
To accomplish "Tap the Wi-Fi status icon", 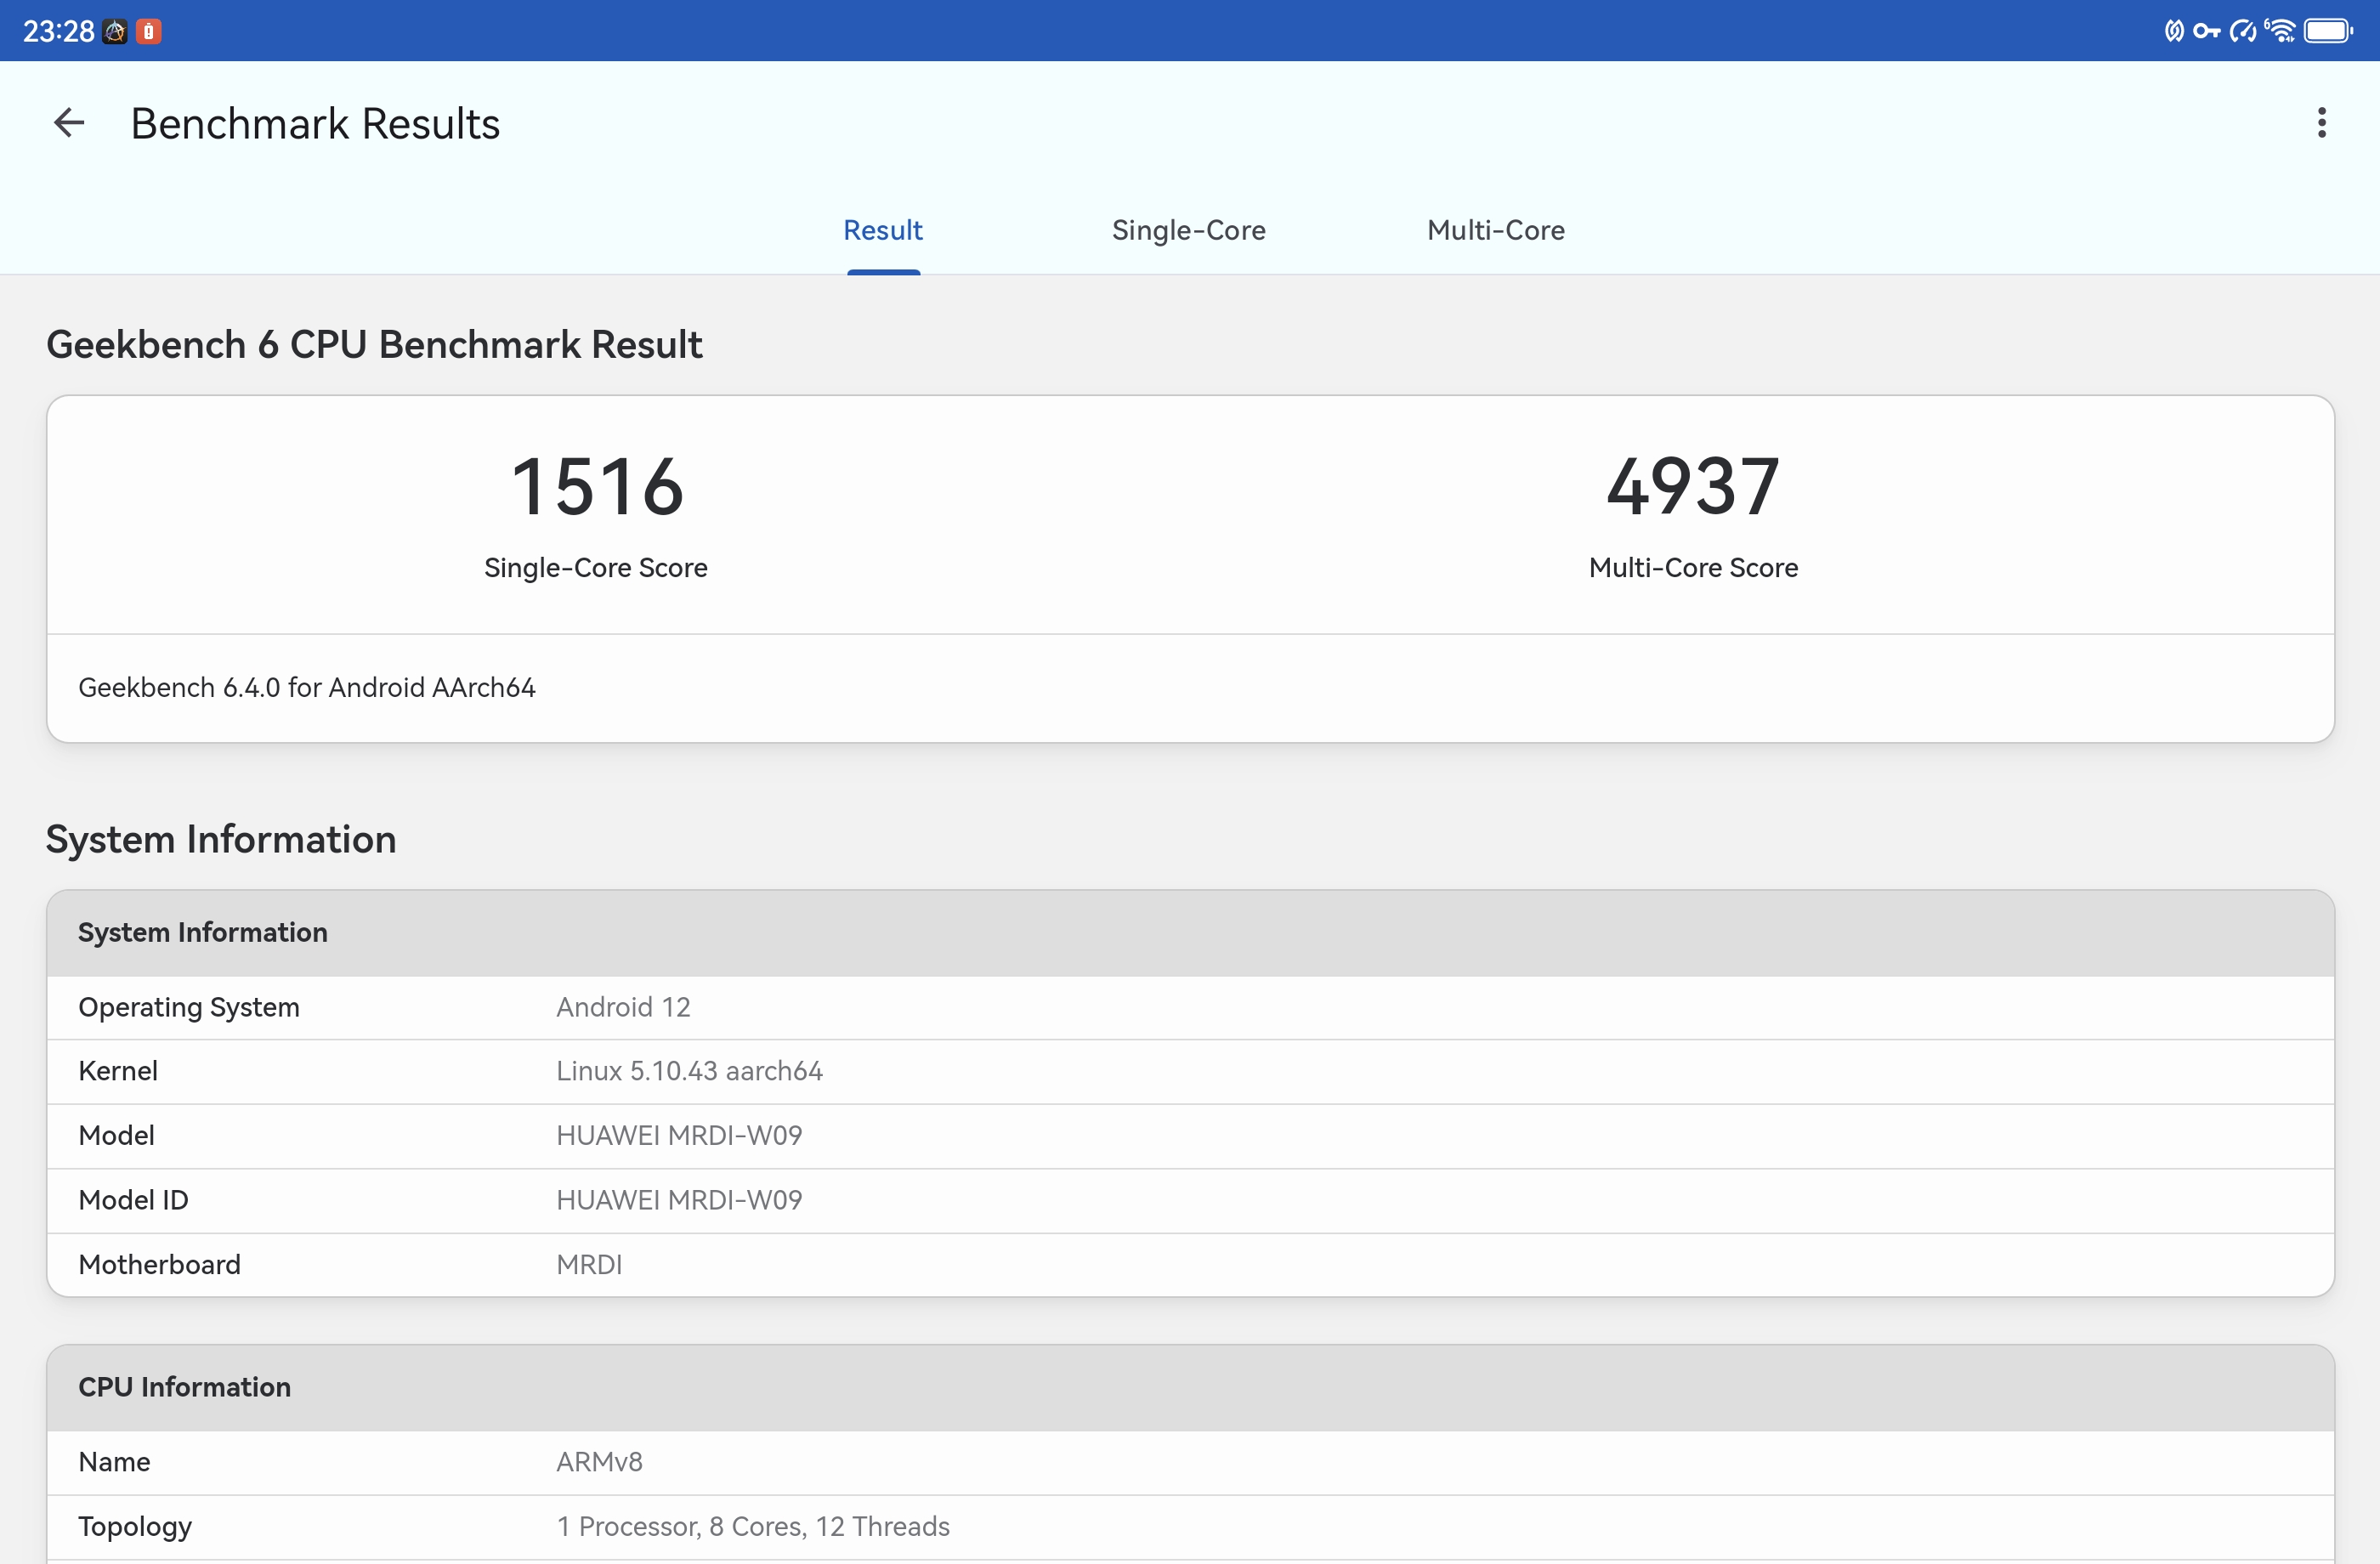I will [2281, 31].
